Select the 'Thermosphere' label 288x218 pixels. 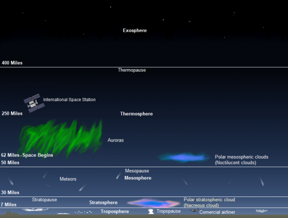click(x=137, y=114)
